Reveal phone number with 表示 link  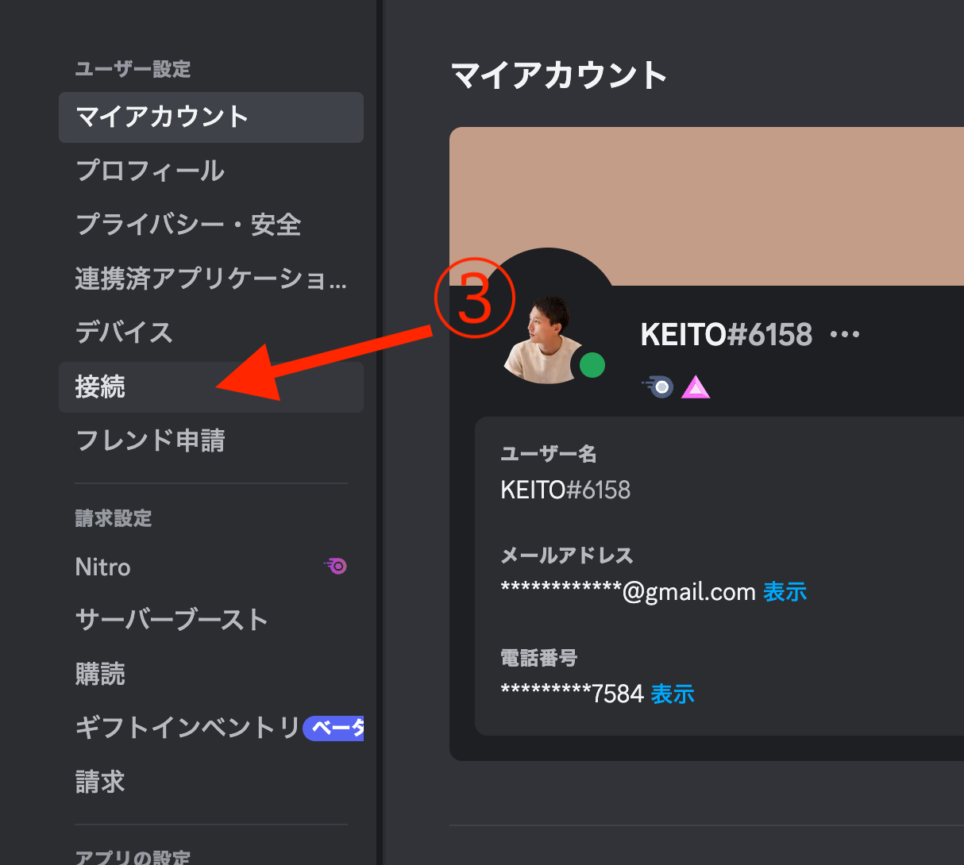(x=673, y=694)
